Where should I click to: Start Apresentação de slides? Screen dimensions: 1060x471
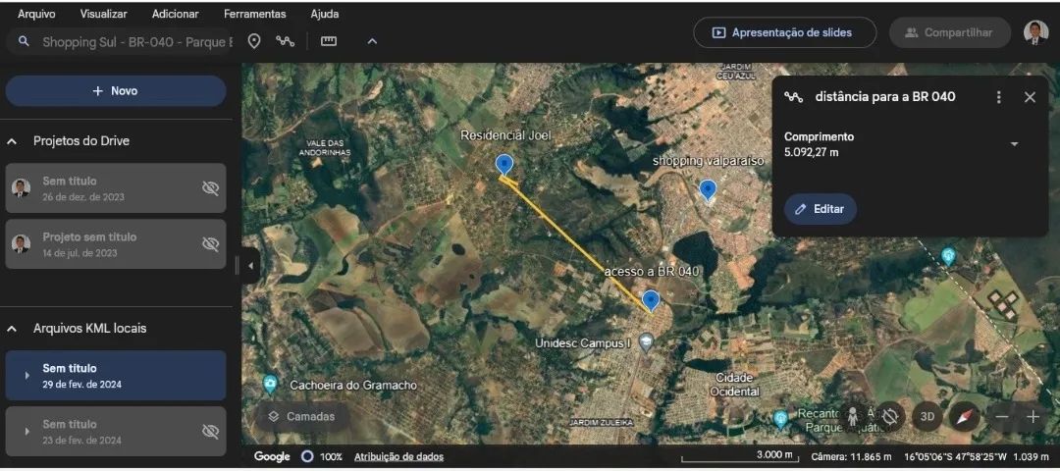click(x=784, y=32)
